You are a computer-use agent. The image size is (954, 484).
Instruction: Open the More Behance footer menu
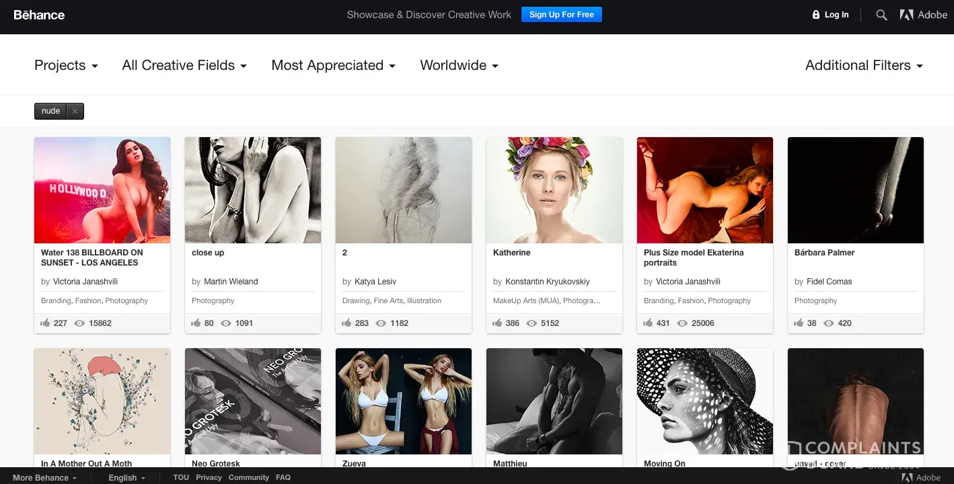point(44,477)
